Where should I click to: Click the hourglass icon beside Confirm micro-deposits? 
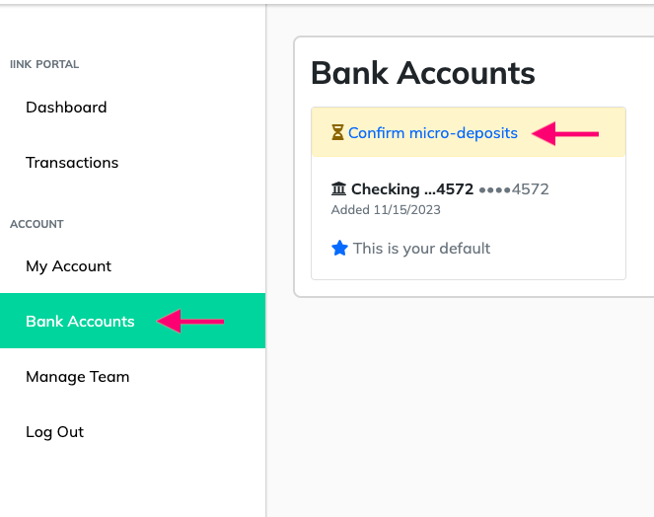(x=337, y=132)
